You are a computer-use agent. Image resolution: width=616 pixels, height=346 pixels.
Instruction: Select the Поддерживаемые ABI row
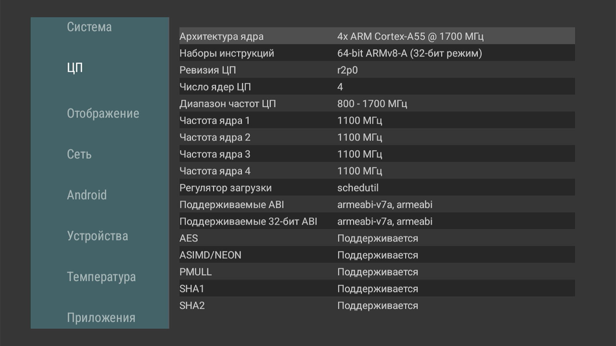[377, 205]
